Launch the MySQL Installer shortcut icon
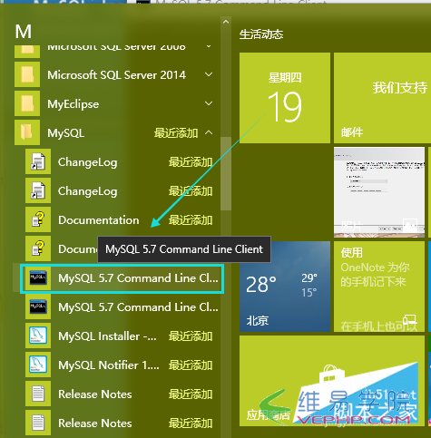Viewport: 431px width, 438px height. point(38,336)
